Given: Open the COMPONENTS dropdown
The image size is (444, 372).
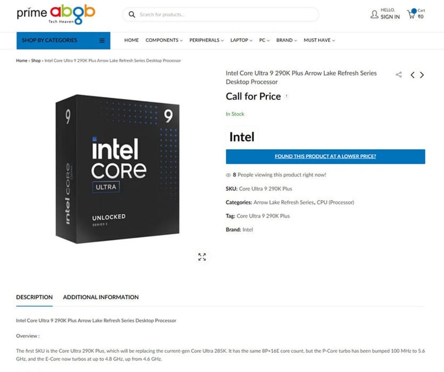Looking at the screenshot, I should click(163, 40).
